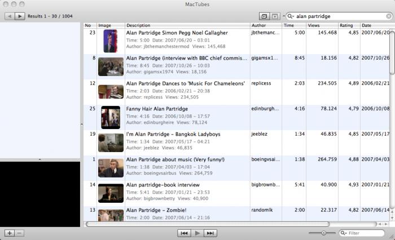This screenshot has height=240, width=395.
Task: Sort by Views column header
Action: (322, 25)
